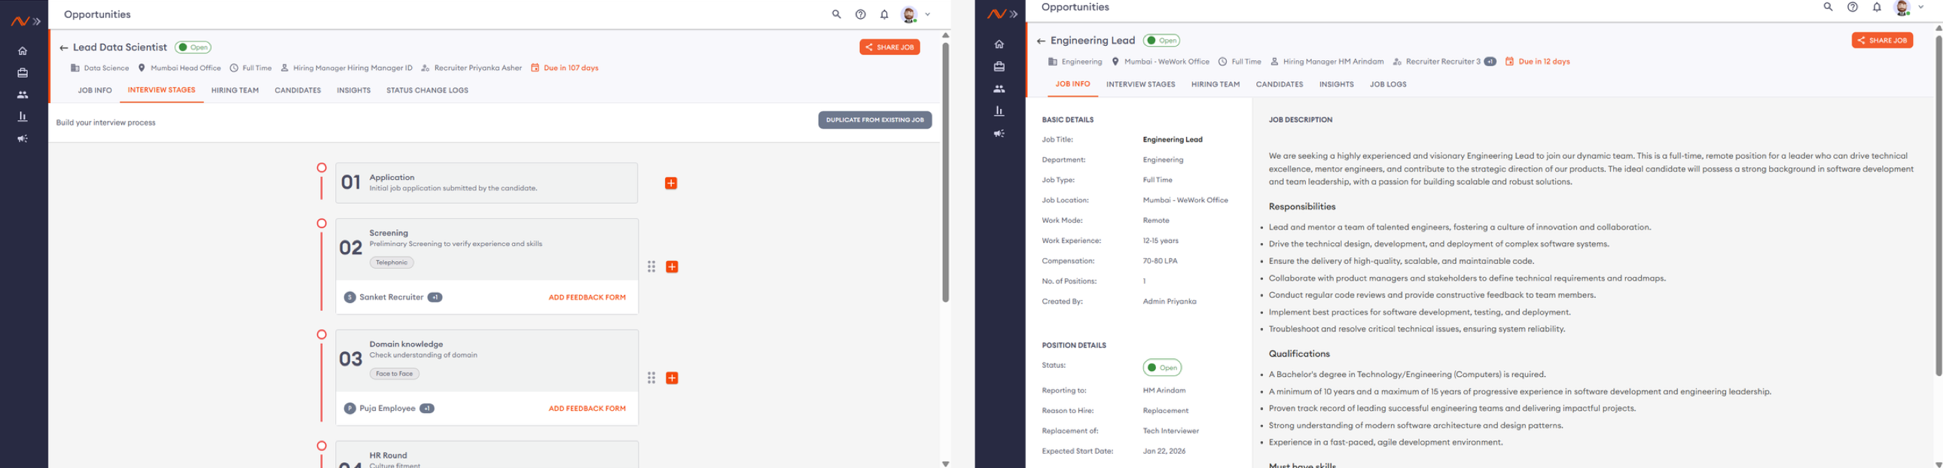Go back using arrow beside Lead Data Scientist title
This screenshot has width=1943, height=468.
point(63,47)
